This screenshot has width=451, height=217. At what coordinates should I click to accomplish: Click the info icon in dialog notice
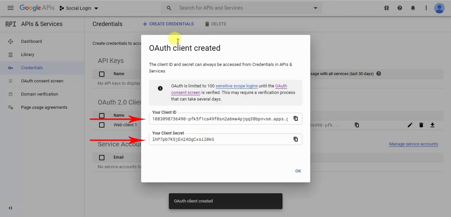[x=160, y=88]
